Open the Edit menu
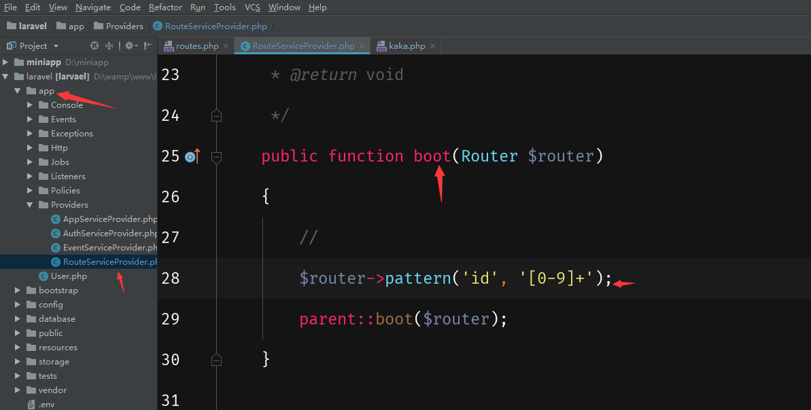Image resolution: width=811 pixels, height=410 pixels. tap(33, 7)
